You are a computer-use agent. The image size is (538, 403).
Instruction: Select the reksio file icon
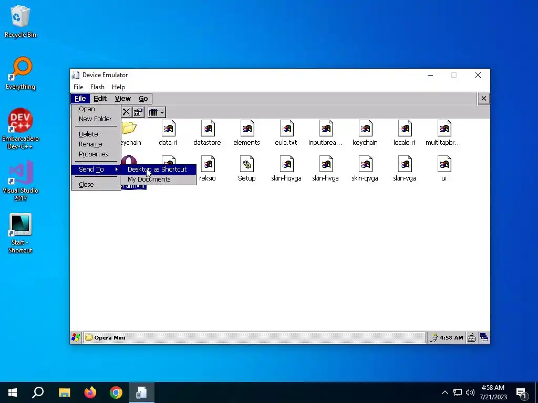tap(208, 164)
